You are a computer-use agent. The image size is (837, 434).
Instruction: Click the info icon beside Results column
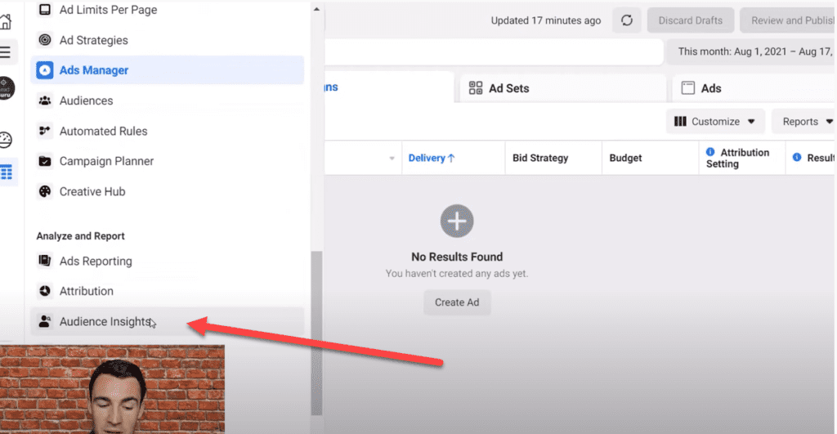[x=797, y=158]
